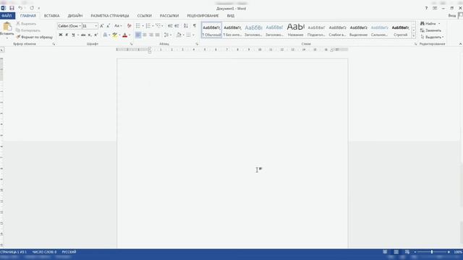Screen dimensions: 463x260
Task: Click the Repeat/Redo icon
Action: coord(32,8)
